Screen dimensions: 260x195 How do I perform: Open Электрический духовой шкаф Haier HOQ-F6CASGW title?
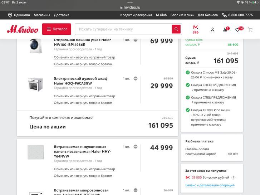(80, 81)
